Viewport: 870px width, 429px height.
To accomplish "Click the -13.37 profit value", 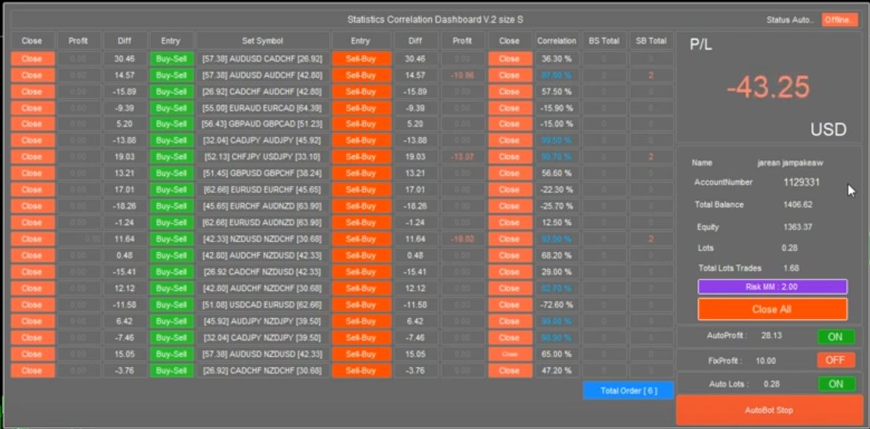I will coord(462,157).
